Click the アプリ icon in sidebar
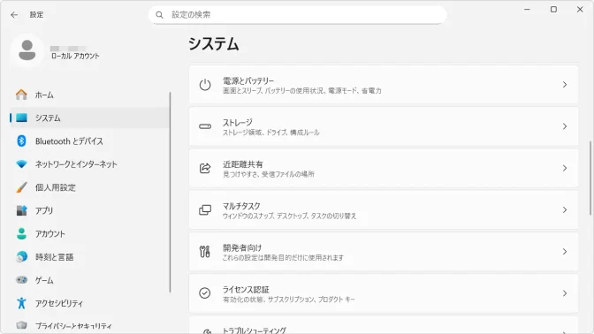Viewport: 594px width, 334px height. point(21,210)
